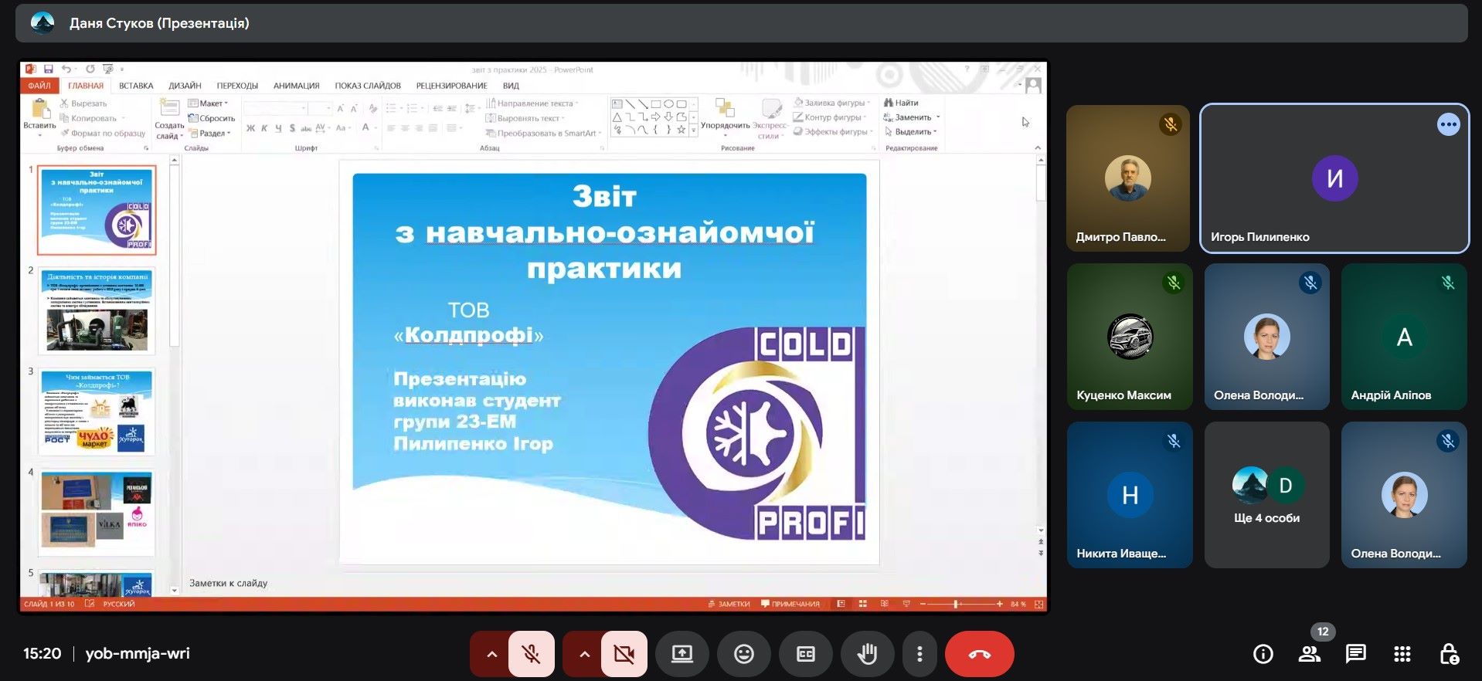Viewport: 1482px width, 681px height.
Task: Open the ВИД ribbon tab
Action: coord(511,86)
